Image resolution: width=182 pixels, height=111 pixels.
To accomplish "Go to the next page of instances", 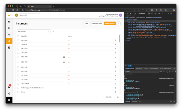I will coord(114,97).
